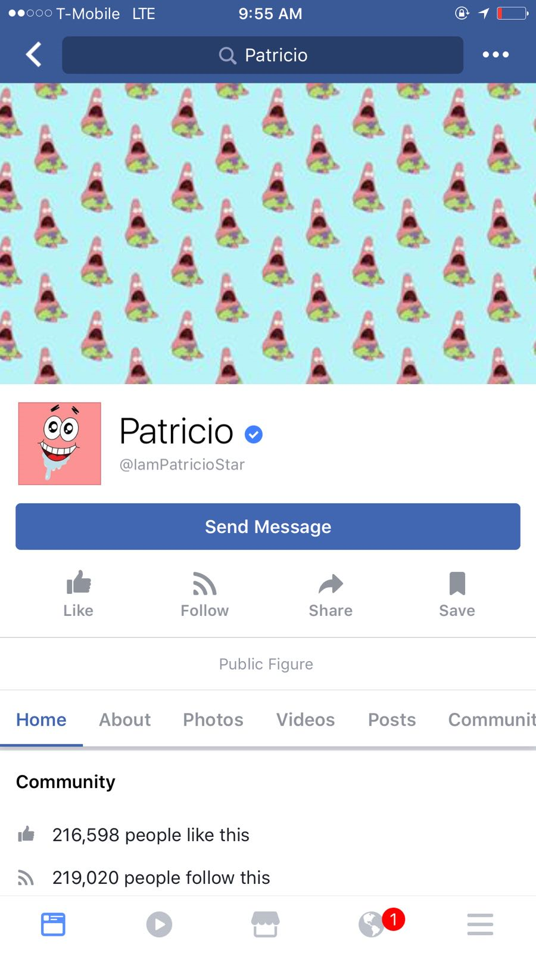Viewport: 536px width, 953px height.
Task: Tap the back arrow icon
Action: point(34,55)
